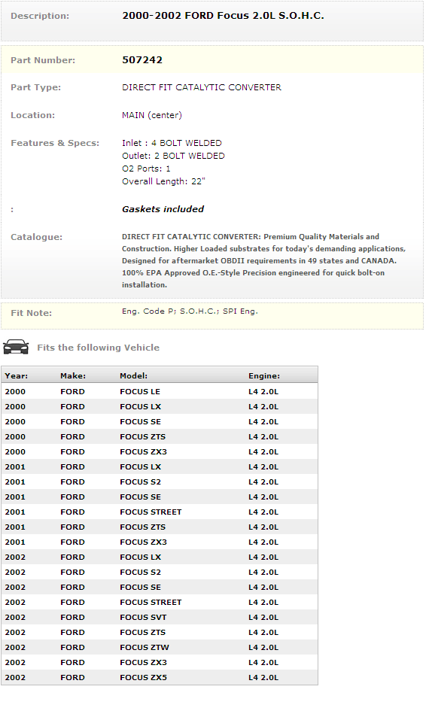Click the Overall Length: 22" spec line
Screen dimensions: 429x723
coord(163,181)
